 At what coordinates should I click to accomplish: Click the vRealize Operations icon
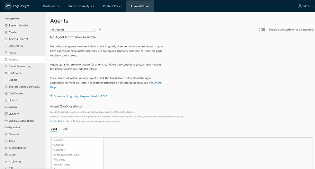pyautogui.click(x=6, y=121)
